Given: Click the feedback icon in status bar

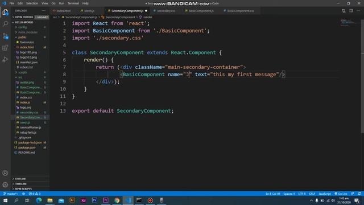Looking at the screenshot, I should [x=353, y=194].
